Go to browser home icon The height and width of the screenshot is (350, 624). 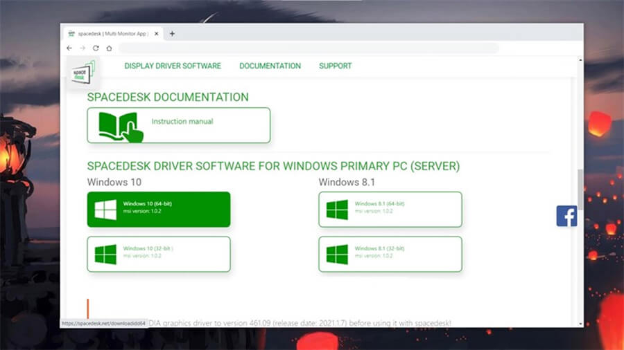[109, 48]
